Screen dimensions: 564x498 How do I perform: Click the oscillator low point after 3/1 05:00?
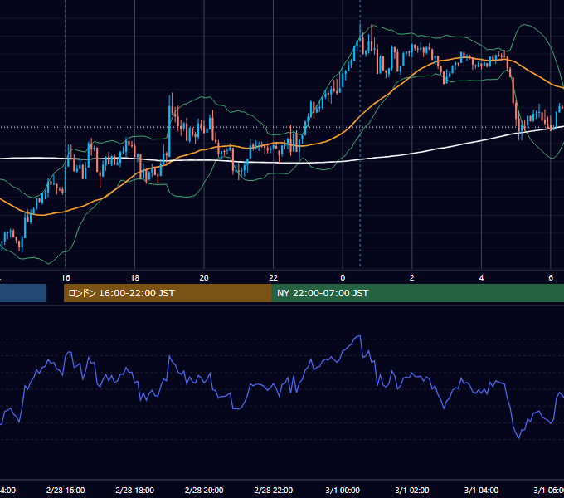pos(518,438)
